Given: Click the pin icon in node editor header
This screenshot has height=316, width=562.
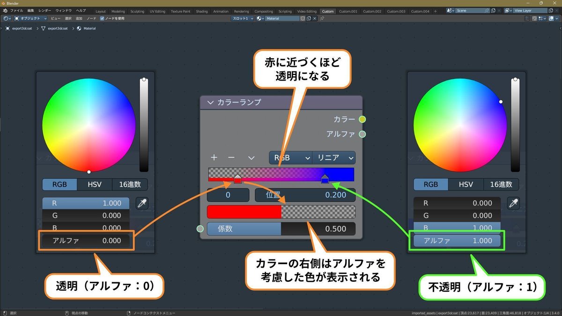Looking at the screenshot, I should pyautogui.click(x=322, y=18).
